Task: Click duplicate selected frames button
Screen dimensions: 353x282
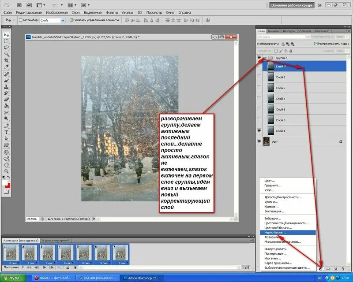Action: 68,267
